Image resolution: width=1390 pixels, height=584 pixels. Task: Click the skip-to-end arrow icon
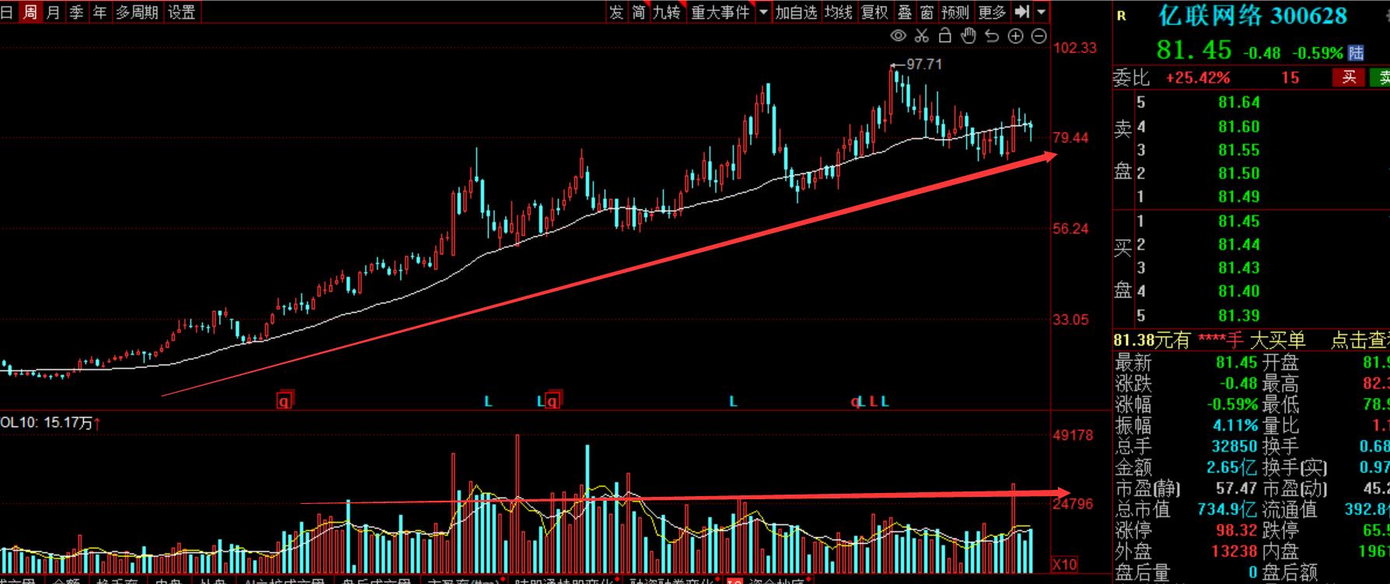(x=1023, y=12)
